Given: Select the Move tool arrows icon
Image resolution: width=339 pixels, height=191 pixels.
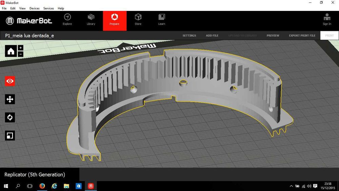Looking at the screenshot, I should click(x=10, y=99).
